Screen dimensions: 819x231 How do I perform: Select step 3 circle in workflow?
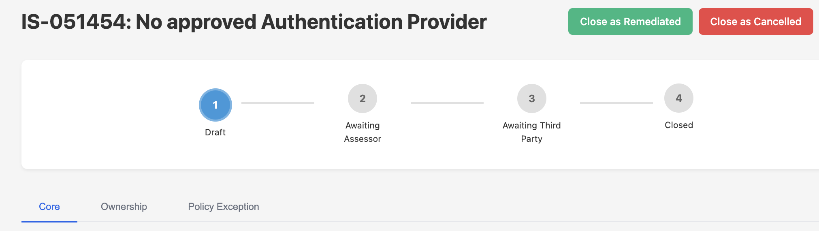(531, 98)
